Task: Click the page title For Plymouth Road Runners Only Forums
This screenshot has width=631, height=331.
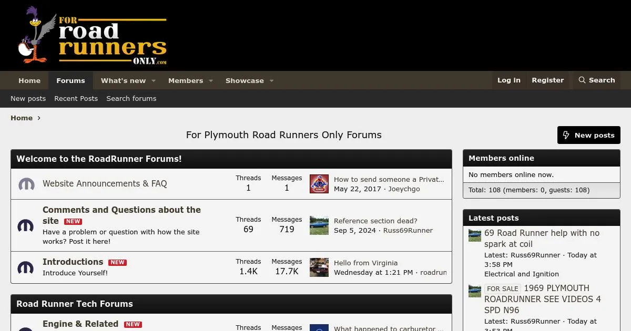Action: pyautogui.click(x=284, y=135)
